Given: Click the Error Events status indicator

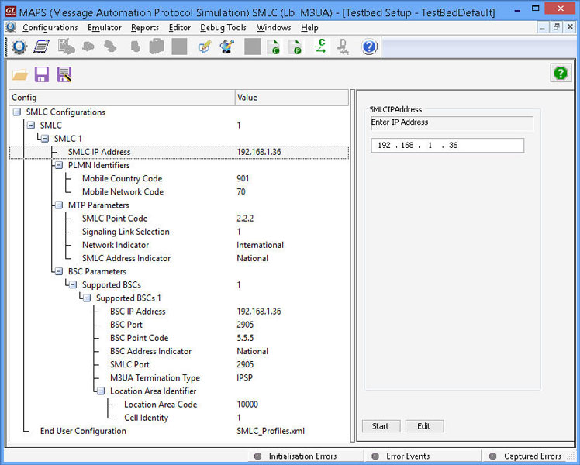Looking at the screenshot, I should tap(402, 456).
